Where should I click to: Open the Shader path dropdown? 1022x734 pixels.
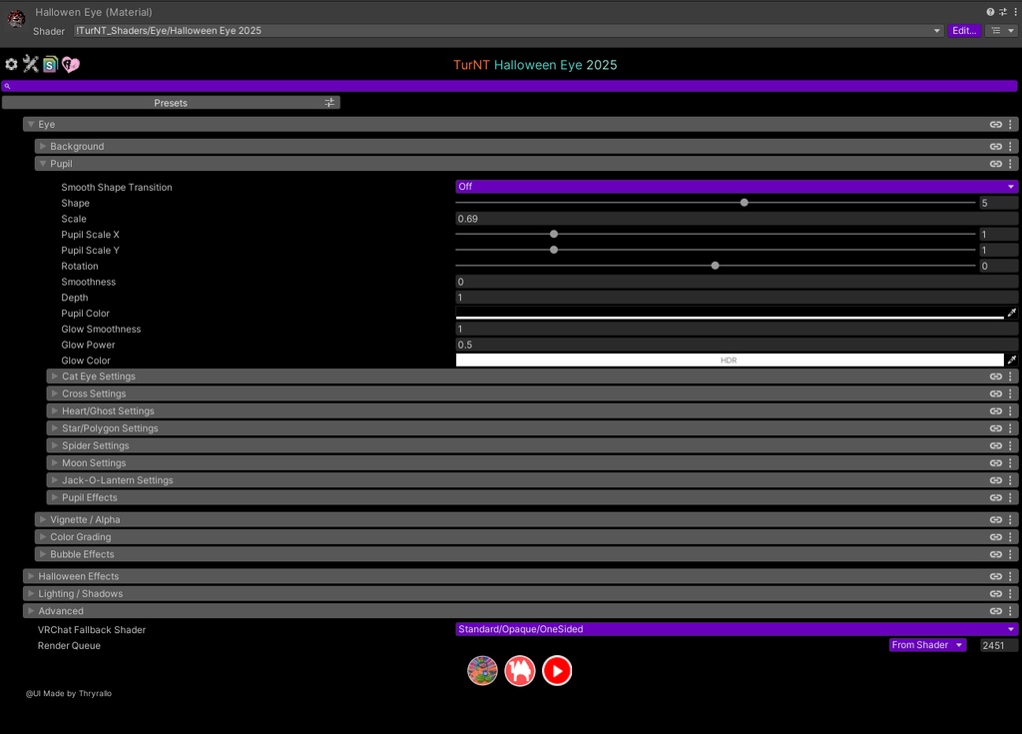[508, 31]
